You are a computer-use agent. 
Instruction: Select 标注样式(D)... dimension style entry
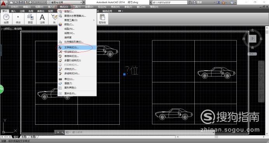(77, 52)
